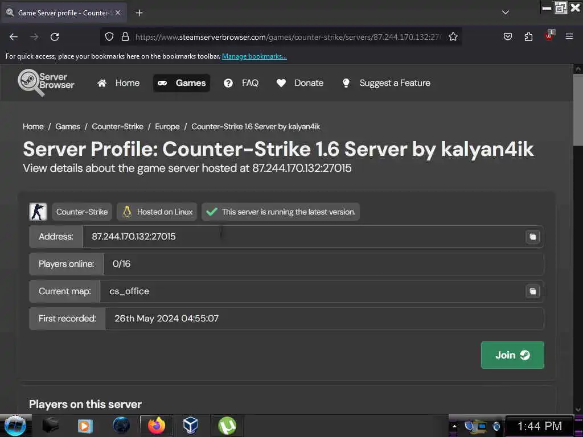Screen dimensions: 583x437
Task: Select the Game Server profile tab
Action: [x=64, y=13]
